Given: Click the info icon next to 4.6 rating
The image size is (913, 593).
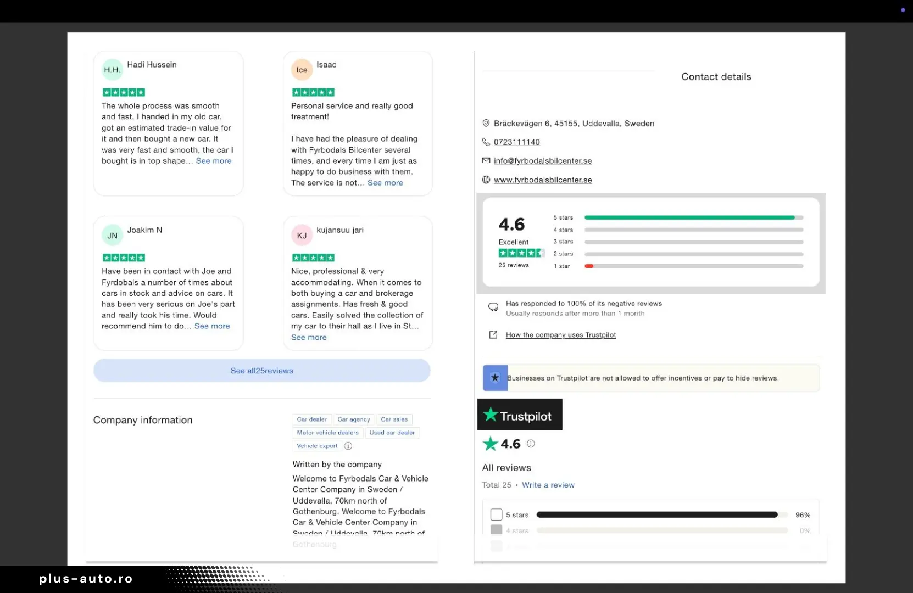Looking at the screenshot, I should coord(531,444).
